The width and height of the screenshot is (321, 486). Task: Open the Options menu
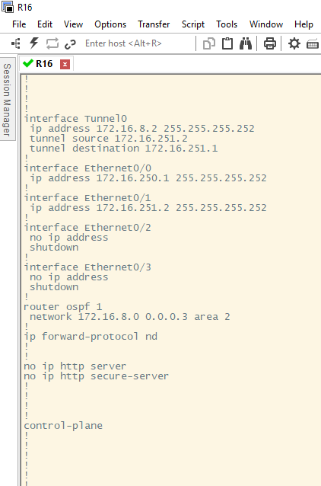110,24
